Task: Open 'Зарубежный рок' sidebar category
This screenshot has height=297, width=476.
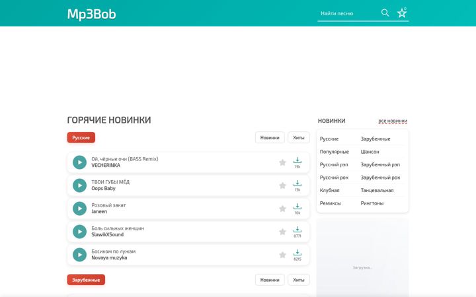Action: pyautogui.click(x=380, y=178)
